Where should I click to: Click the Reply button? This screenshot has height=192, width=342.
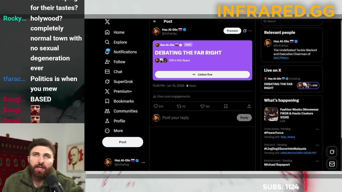244,118
